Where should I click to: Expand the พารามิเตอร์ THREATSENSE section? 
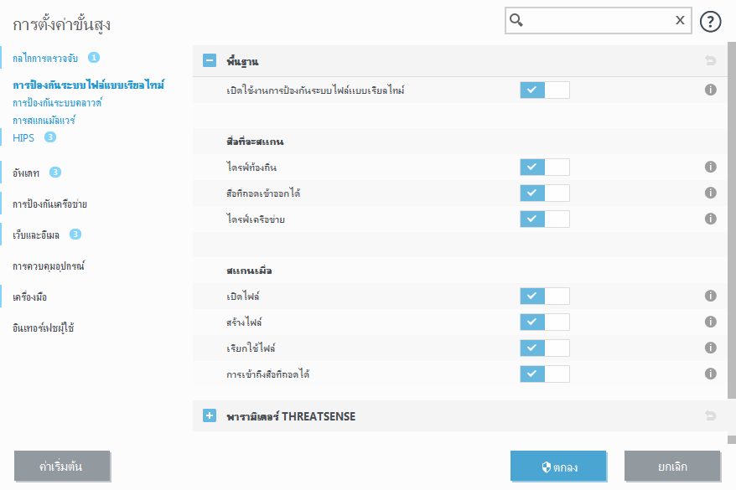click(x=210, y=415)
